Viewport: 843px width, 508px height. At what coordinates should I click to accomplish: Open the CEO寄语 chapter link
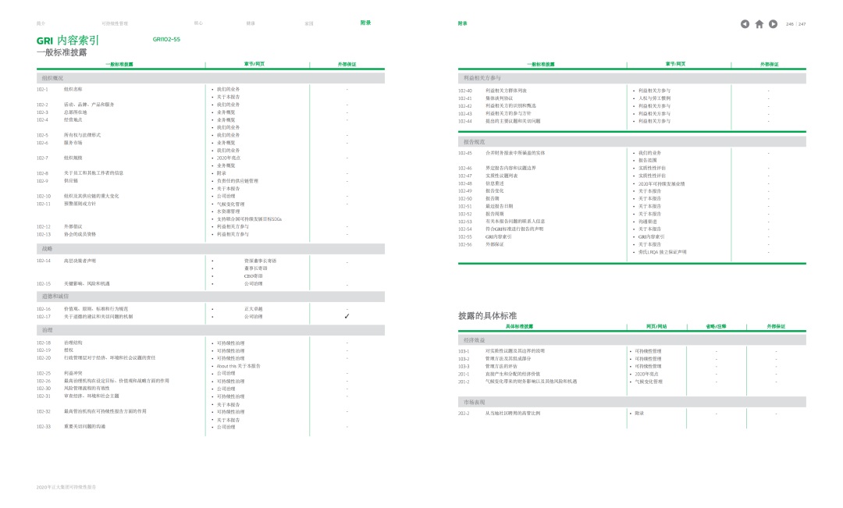[x=254, y=276]
